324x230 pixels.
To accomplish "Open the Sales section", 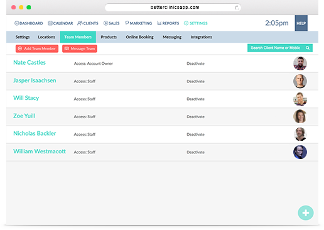I will click(111, 23).
